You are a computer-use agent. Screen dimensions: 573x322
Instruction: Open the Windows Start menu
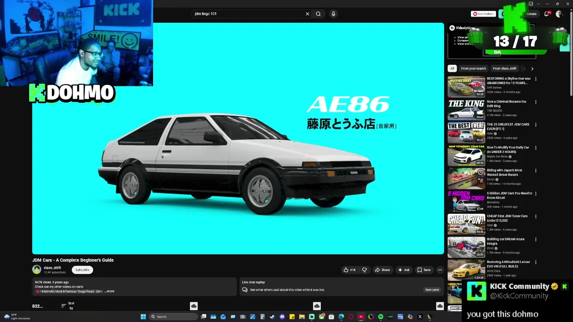coord(143,317)
